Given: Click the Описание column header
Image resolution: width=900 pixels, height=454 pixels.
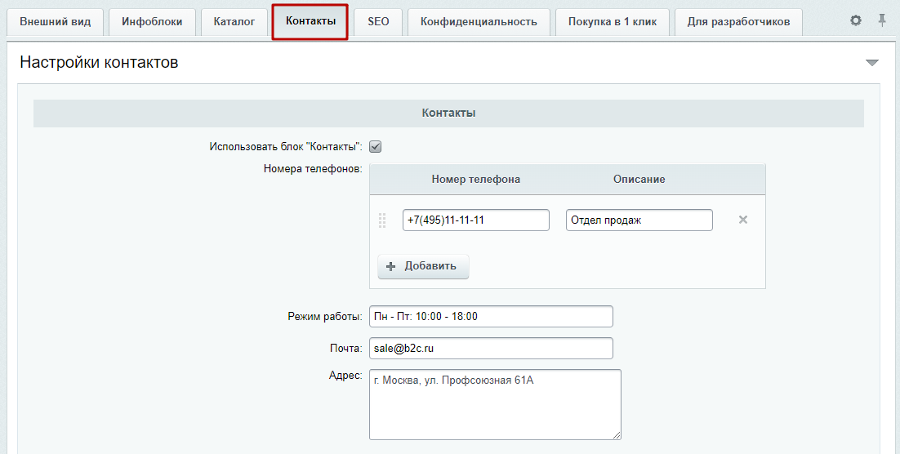Looking at the screenshot, I should pyautogui.click(x=639, y=179).
